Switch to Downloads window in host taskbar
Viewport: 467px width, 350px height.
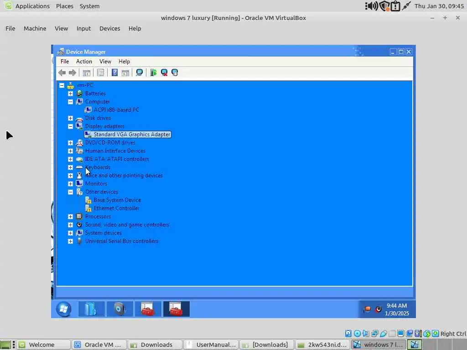155,345
